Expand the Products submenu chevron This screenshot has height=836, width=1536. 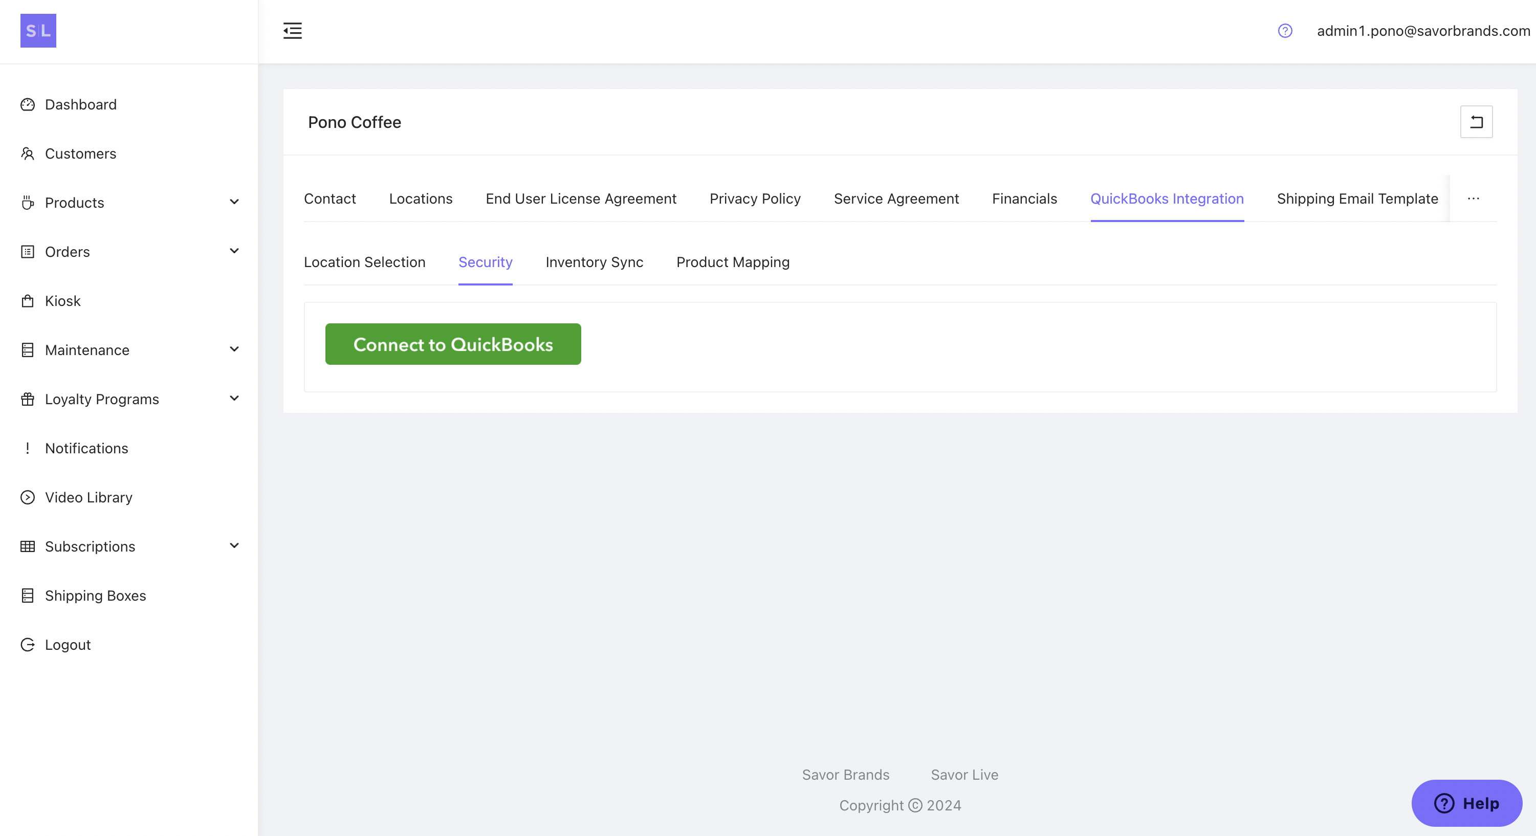tap(234, 202)
